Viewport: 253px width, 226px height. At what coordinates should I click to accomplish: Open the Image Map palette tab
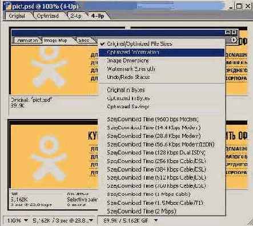click(x=55, y=40)
